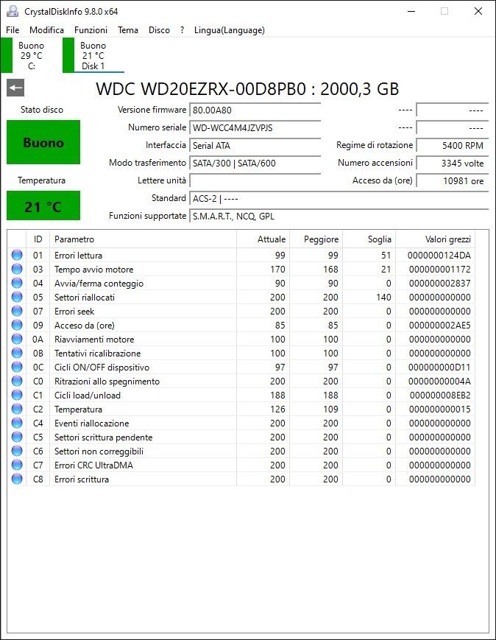Screen dimensions: 496x640
Task: Click status orb for Ritrazioni allo spegnimento
Action: (x=17, y=381)
